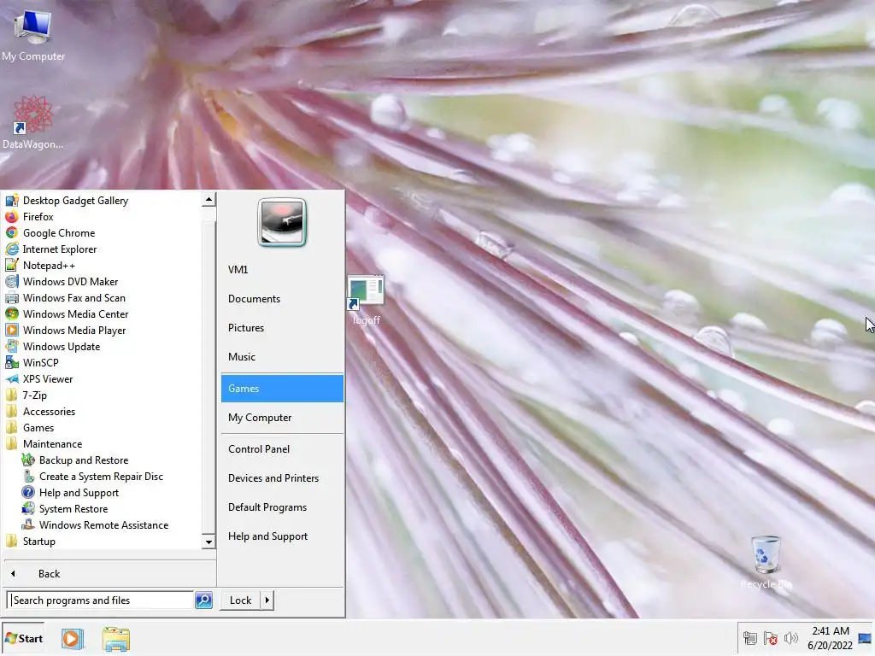Click the search magnifier button
Screen dimensions: 875x656
pyautogui.click(x=203, y=600)
